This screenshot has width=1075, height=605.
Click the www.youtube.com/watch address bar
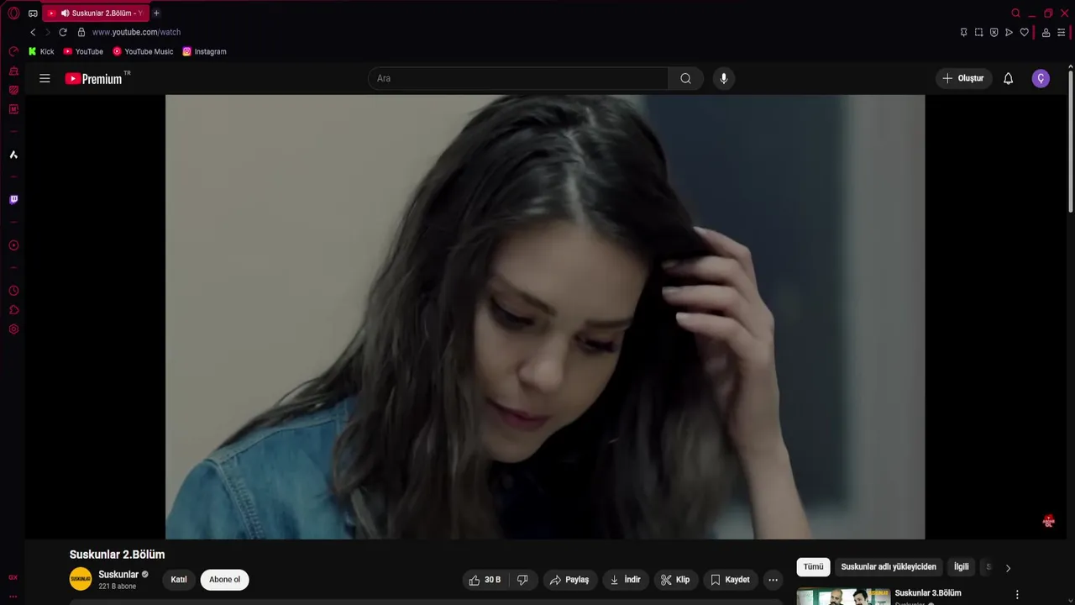click(x=136, y=32)
